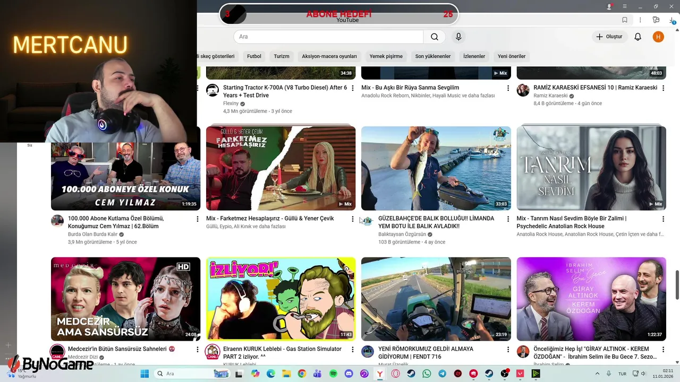
Task: Open Önceliğimiz Hep İş GİRAY ALTINOK title
Action: point(595,353)
